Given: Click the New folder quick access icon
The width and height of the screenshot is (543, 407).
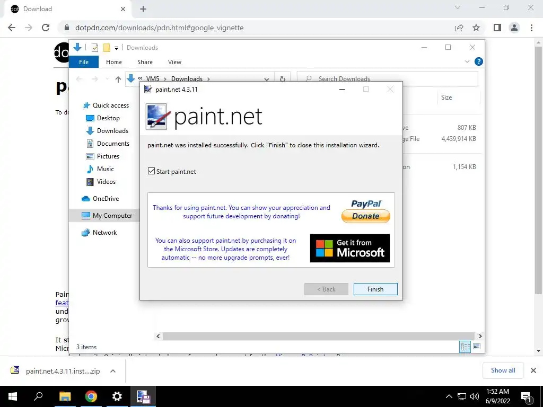Looking at the screenshot, I should [x=107, y=47].
